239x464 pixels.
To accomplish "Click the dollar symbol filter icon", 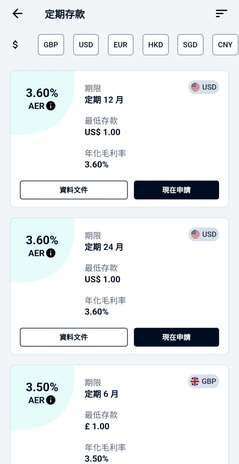I will click(15, 45).
